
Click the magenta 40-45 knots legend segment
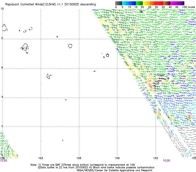174,3
